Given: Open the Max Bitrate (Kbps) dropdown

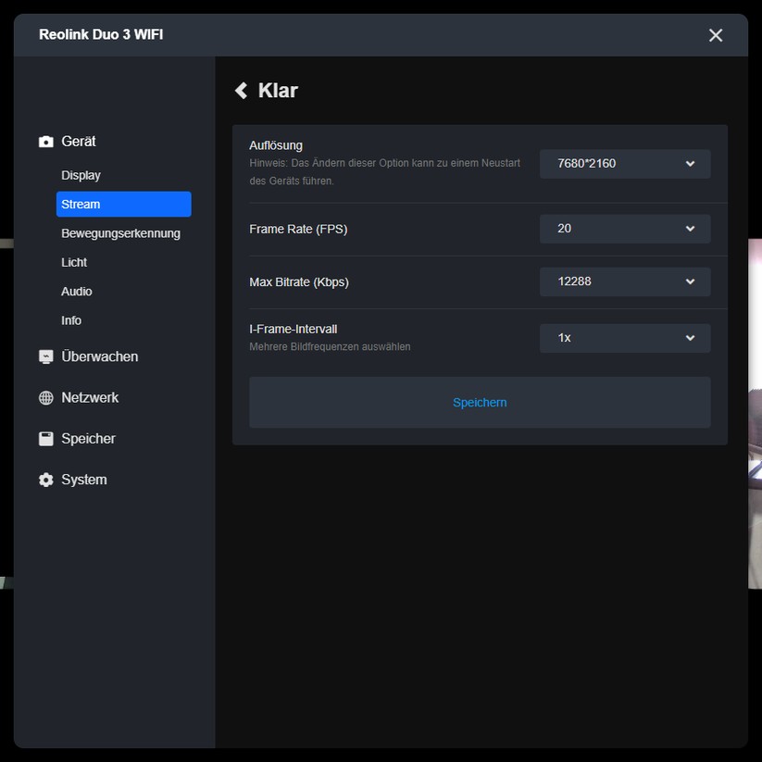Looking at the screenshot, I should (624, 281).
